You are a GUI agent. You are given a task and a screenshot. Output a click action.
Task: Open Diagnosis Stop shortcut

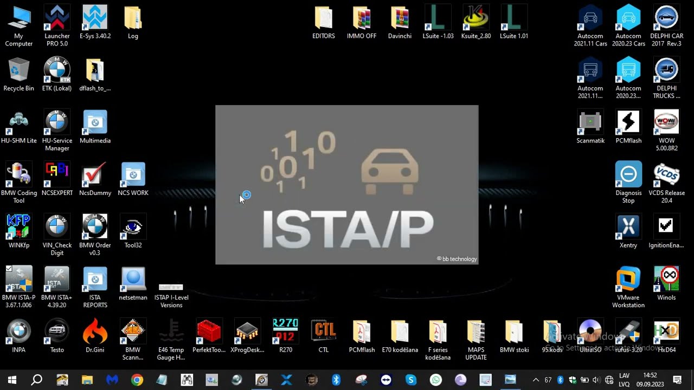[x=628, y=183]
